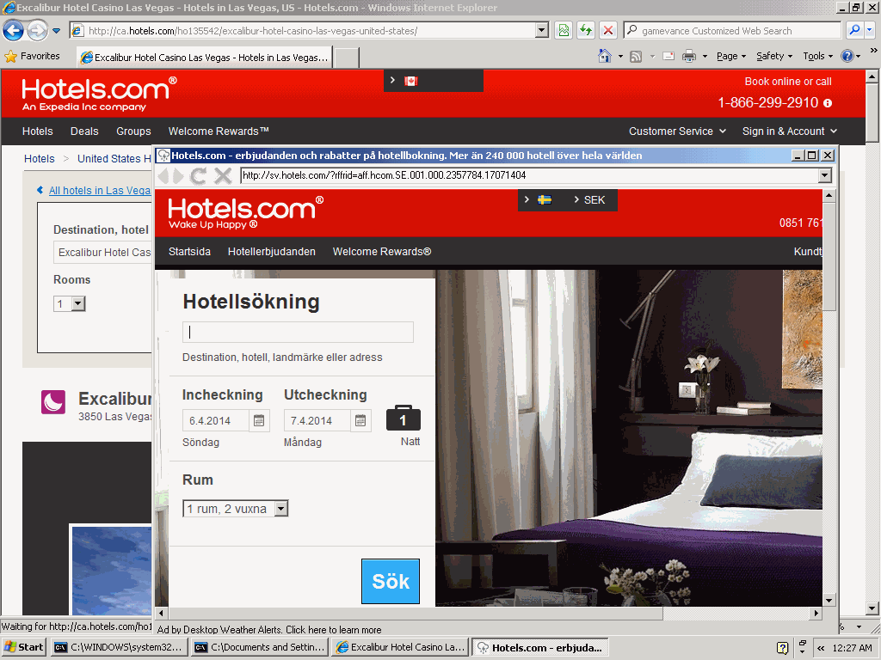Switch to Hotels.com - erbjuda... taskbar item
Image resolution: width=881 pixels, height=660 pixels.
(x=539, y=648)
